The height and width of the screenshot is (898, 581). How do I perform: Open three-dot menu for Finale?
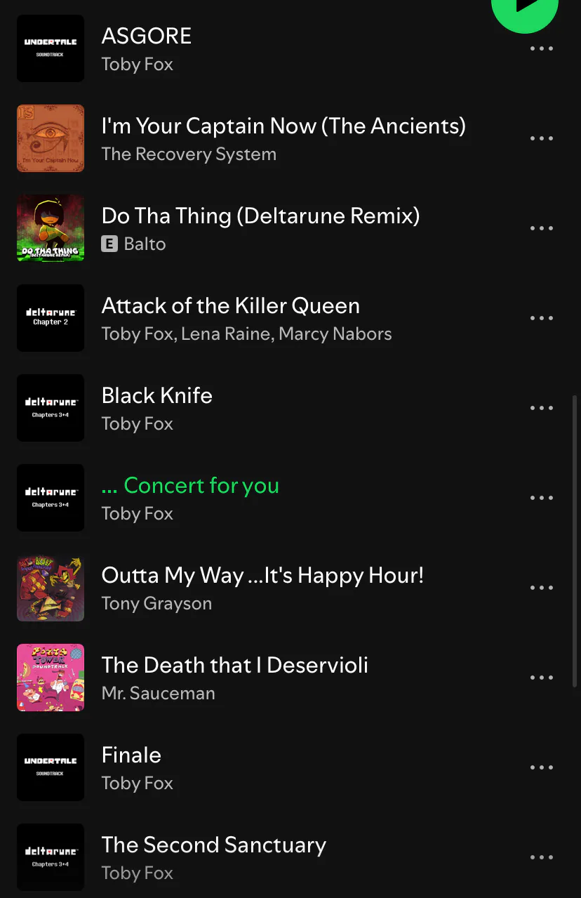(542, 767)
